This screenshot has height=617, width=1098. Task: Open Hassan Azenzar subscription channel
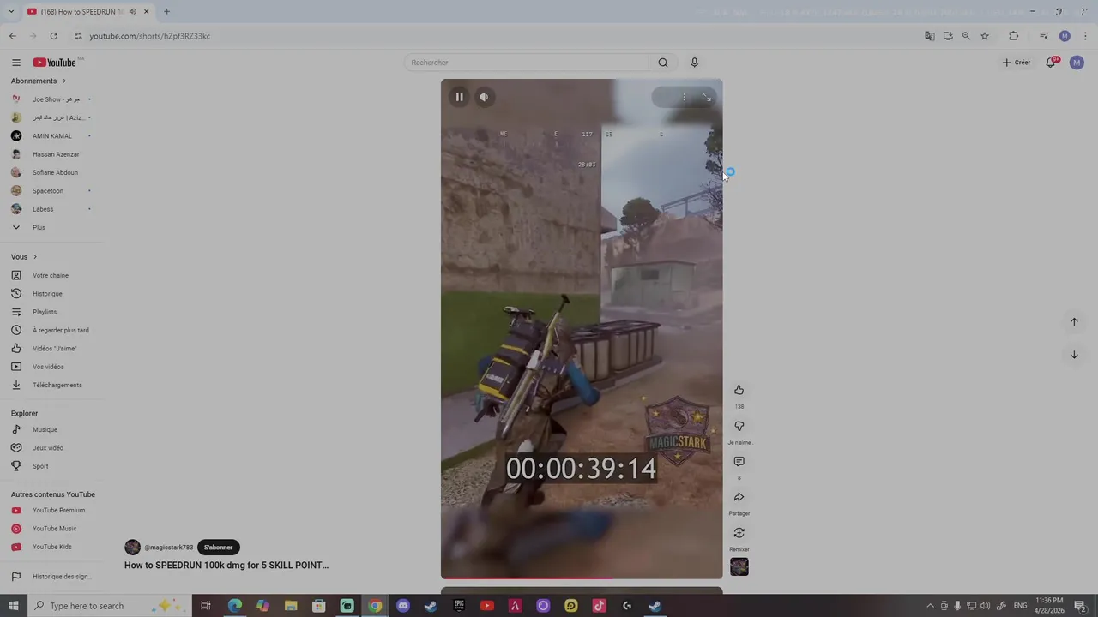pyautogui.click(x=55, y=154)
